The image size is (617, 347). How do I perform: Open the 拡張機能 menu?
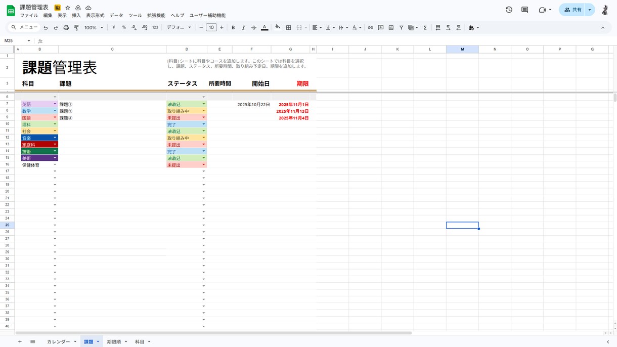pos(156,16)
